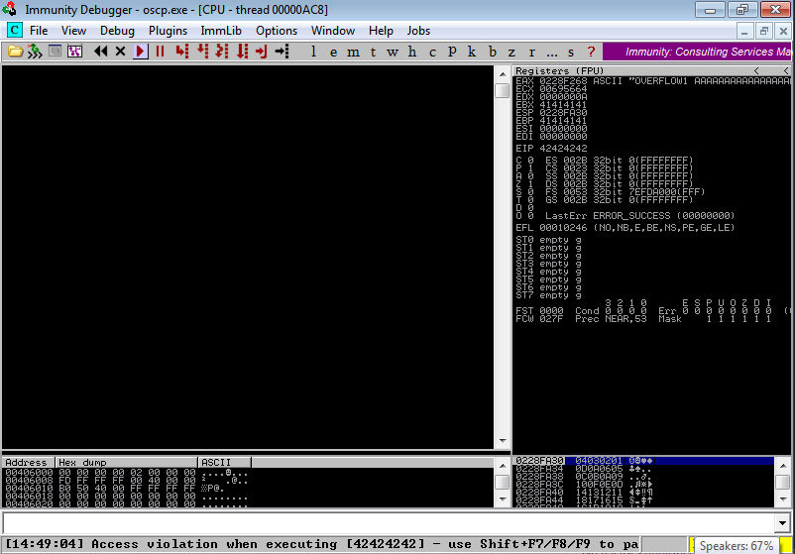This screenshot has width=795, height=554.
Task: Show call stack via the 'k' button
Action: (x=472, y=52)
